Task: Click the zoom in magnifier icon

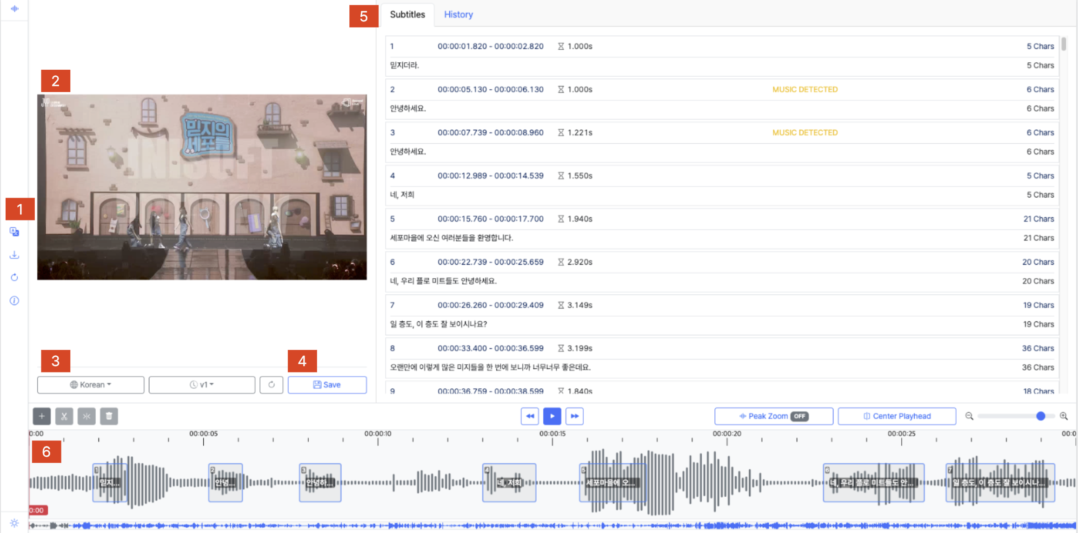Action: 1064,416
